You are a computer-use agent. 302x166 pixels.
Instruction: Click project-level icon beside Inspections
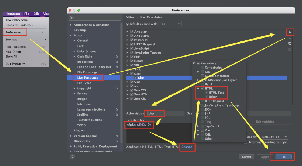pos(117,62)
